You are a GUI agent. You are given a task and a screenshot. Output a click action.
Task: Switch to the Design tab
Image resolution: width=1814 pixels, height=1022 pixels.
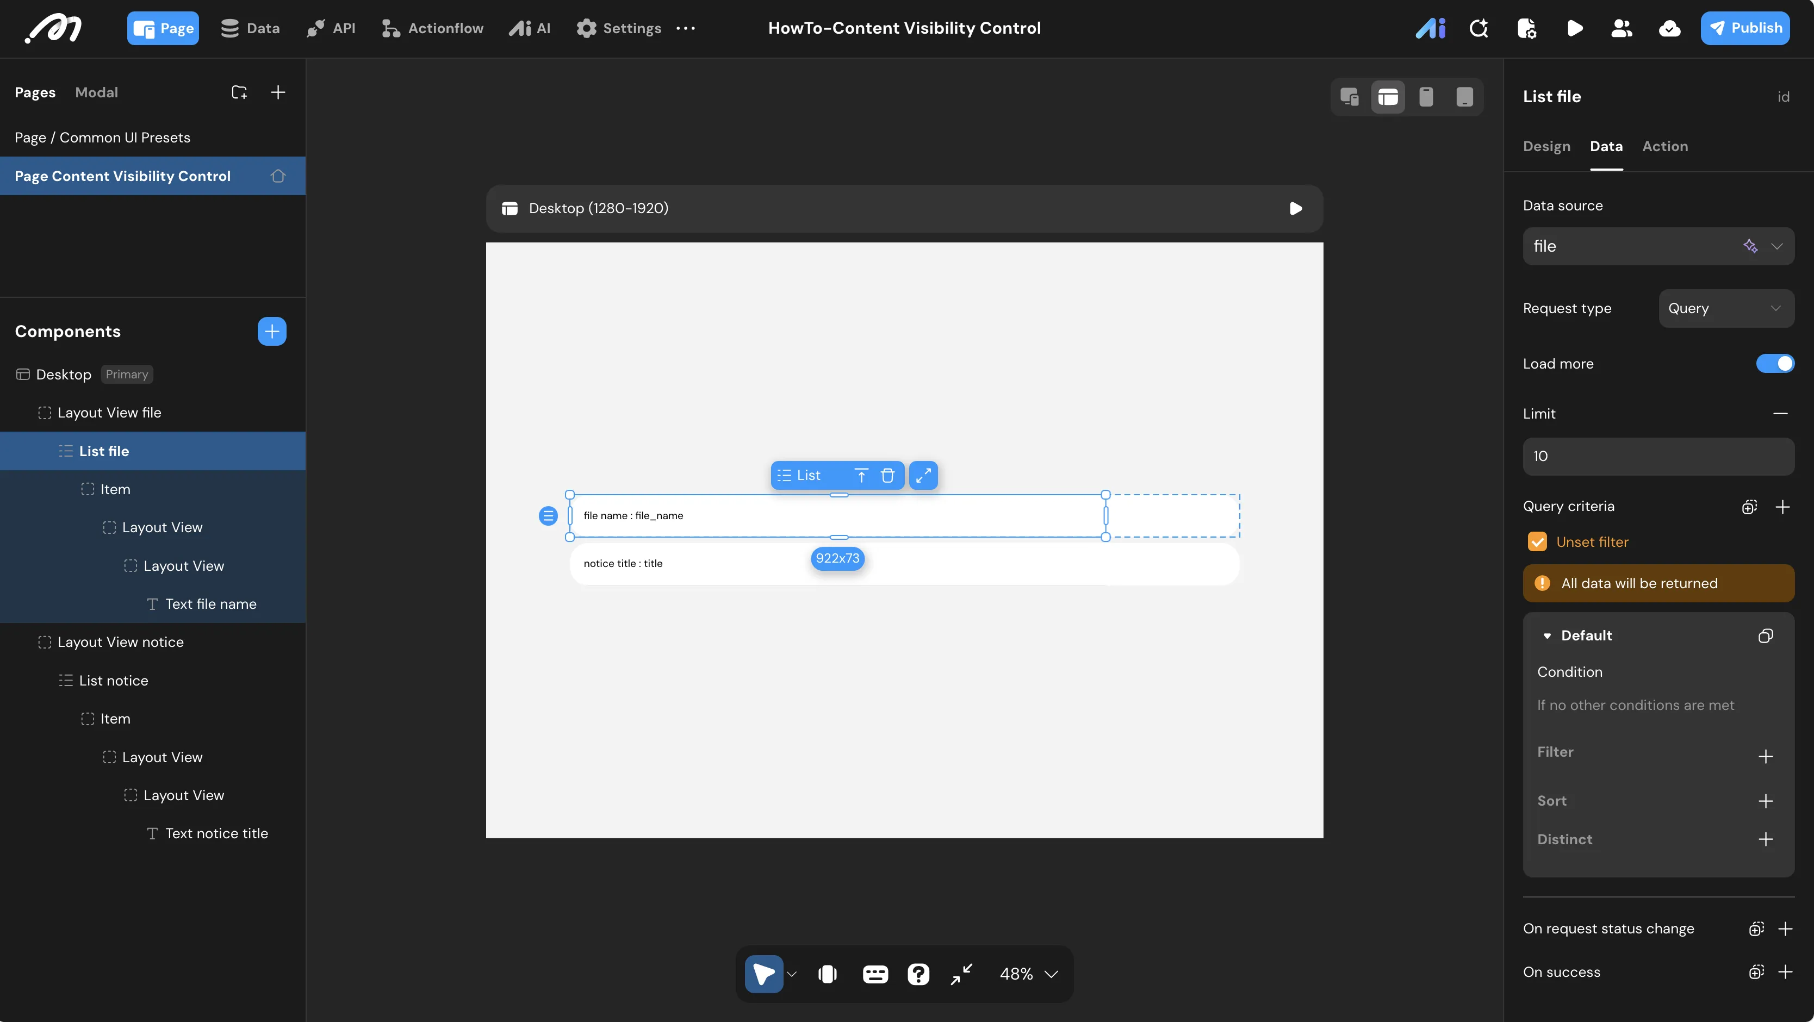click(1546, 146)
